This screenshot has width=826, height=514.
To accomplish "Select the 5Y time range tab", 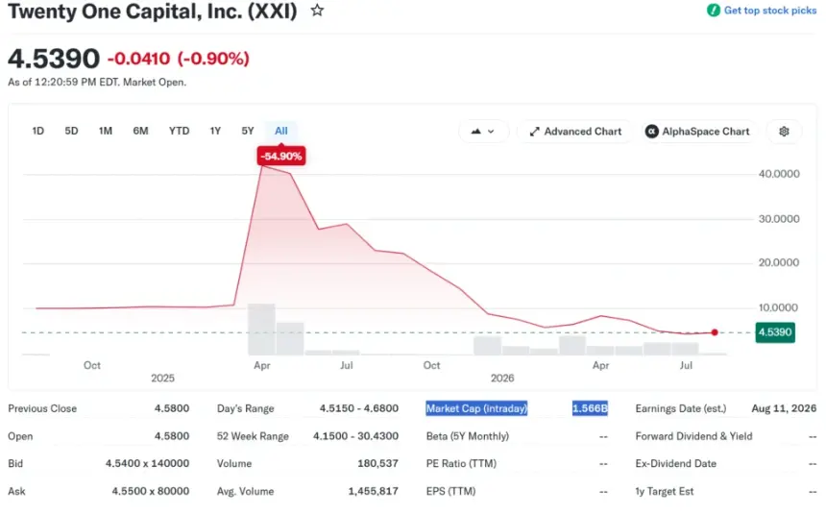I will (x=248, y=131).
